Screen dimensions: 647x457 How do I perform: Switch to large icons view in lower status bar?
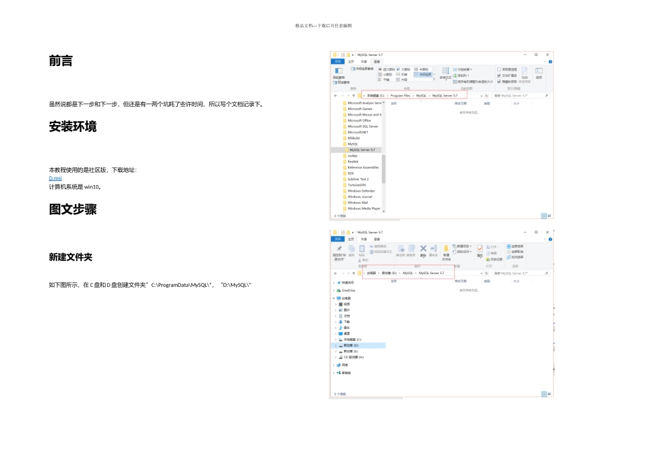pyautogui.click(x=549, y=394)
